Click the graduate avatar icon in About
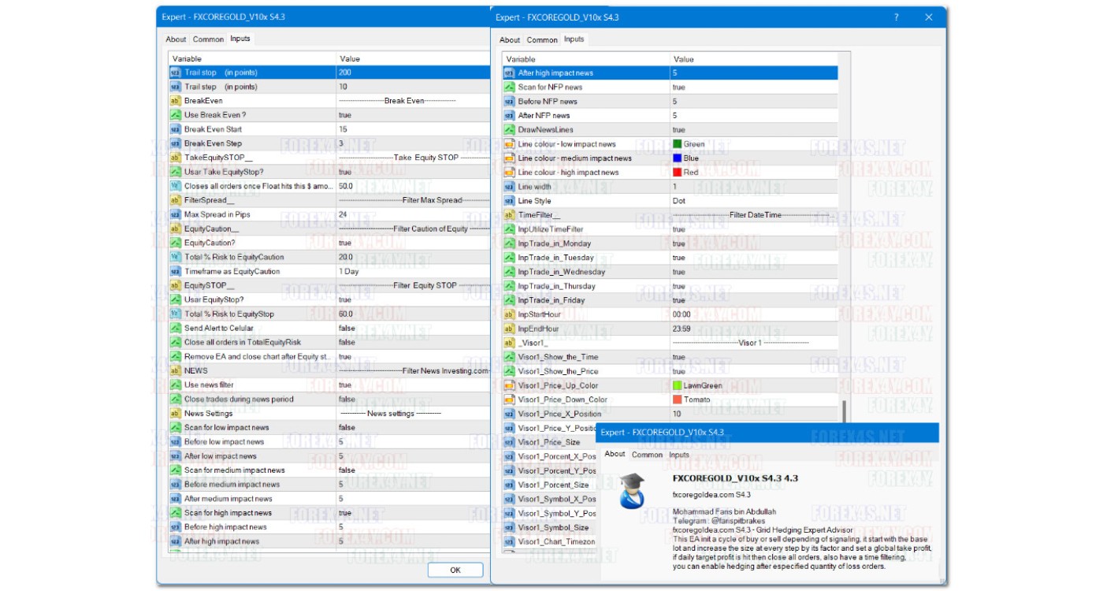This screenshot has width=1103, height=591. pos(633,490)
